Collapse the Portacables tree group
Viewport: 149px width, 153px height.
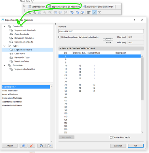[x=5, y=65]
